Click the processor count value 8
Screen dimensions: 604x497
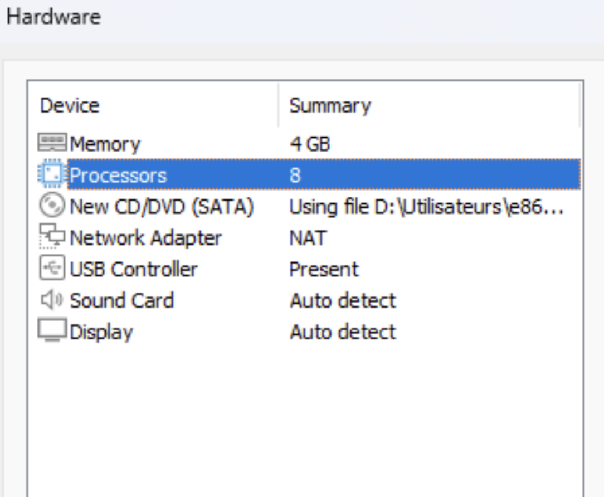click(x=295, y=176)
